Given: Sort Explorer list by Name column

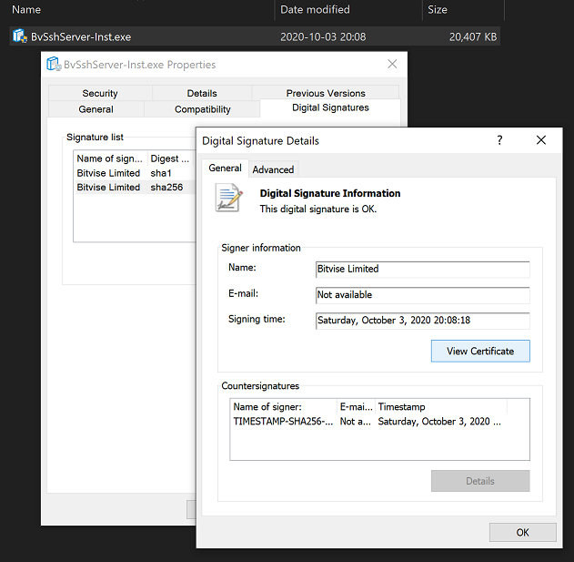Looking at the screenshot, I should [x=141, y=9].
